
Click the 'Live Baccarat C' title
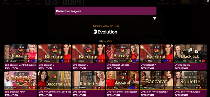point(81,65)
